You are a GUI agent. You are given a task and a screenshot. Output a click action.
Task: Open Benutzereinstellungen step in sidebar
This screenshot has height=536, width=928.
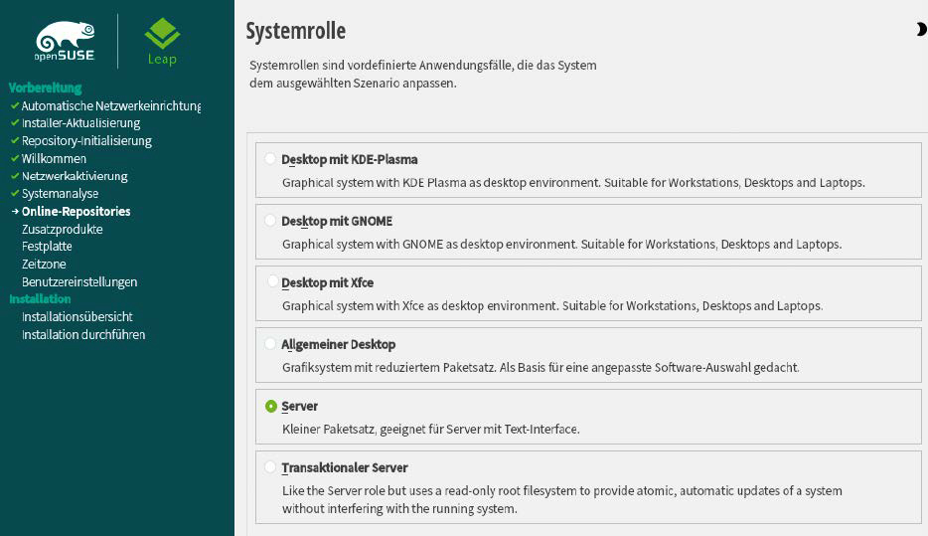tap(79, 282)
